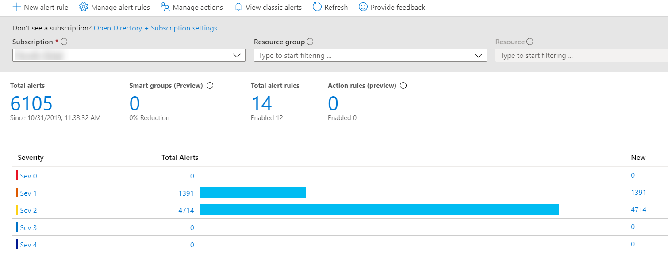Image resolution: width=668 pixels, height=276 pixels.
Task: View Subscription info tooltip
Action: pyautogui.click(x=64, y=42)
